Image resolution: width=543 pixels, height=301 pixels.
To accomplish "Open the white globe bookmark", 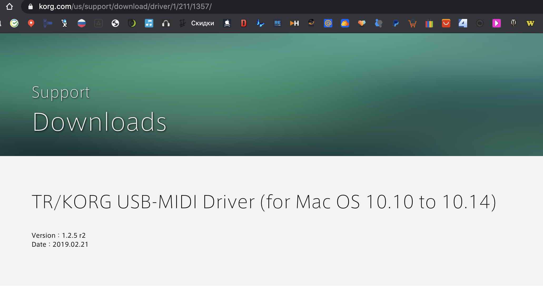I will click(115, 23).
